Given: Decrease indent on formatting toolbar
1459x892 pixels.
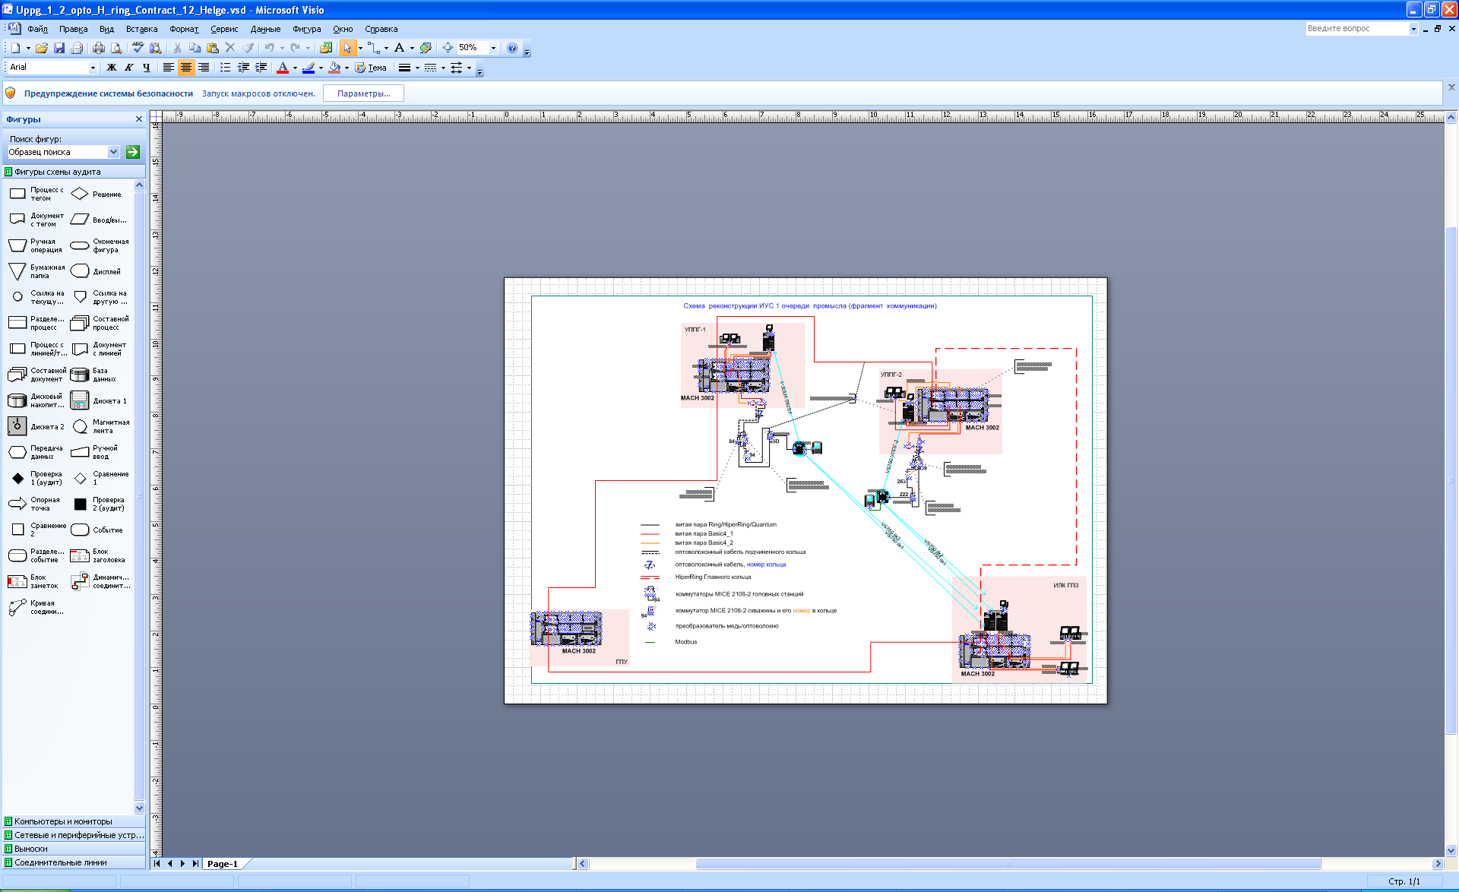Looking at the screenshot, I should click(243, 68).
